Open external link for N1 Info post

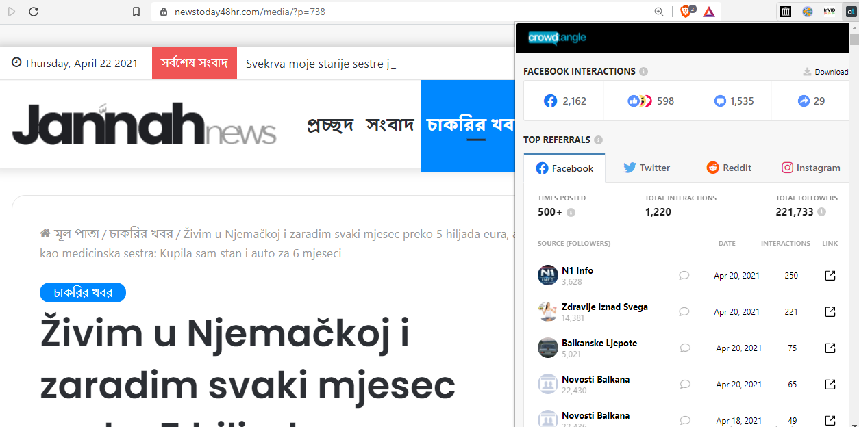coord(830,275)
